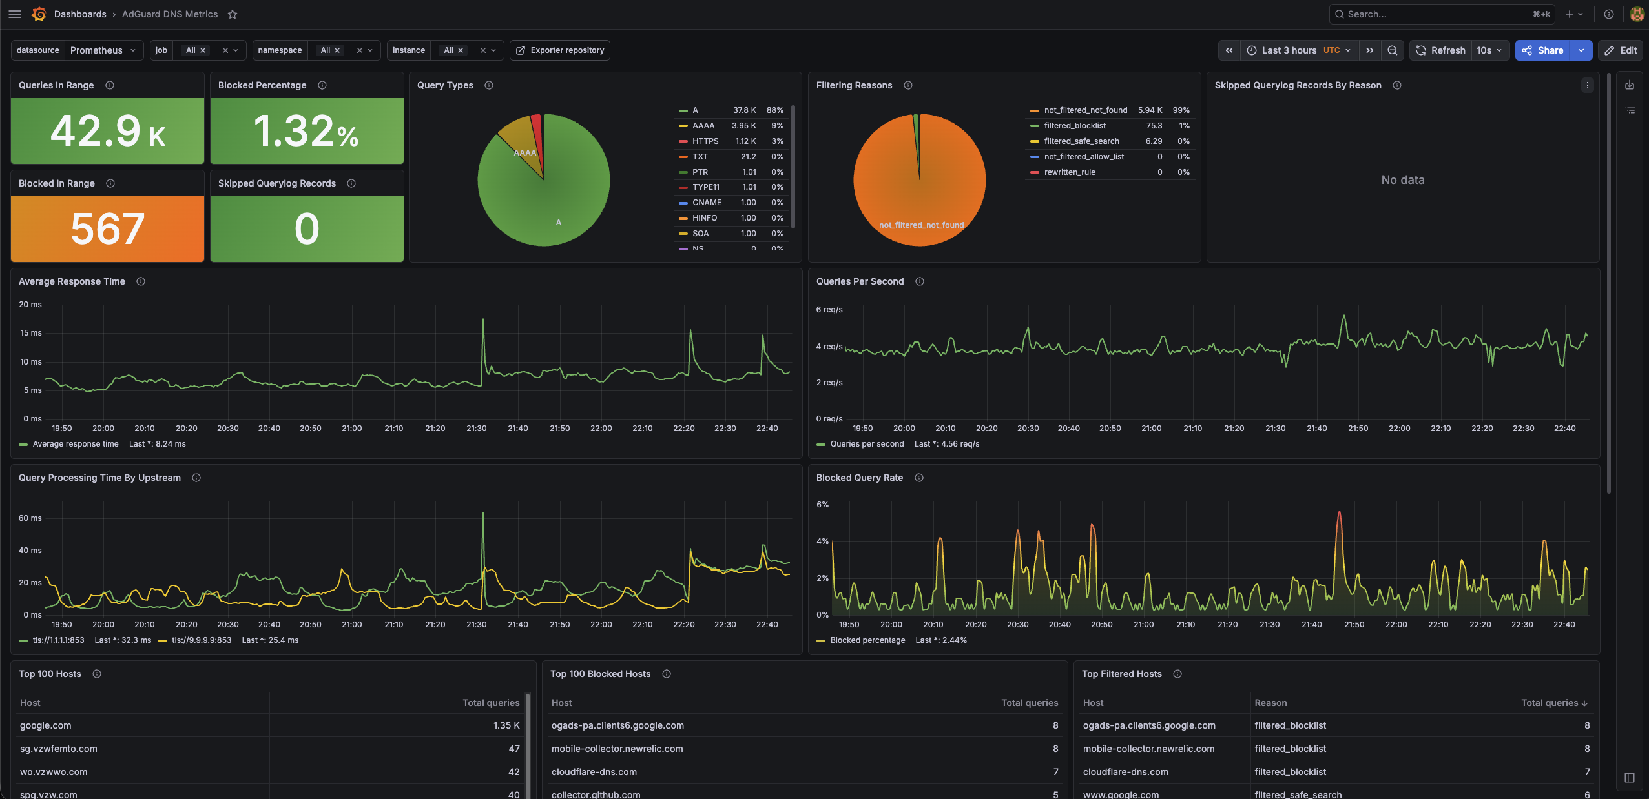Toggle the AAAA series in Query Types legend

(x=703, y=126)
